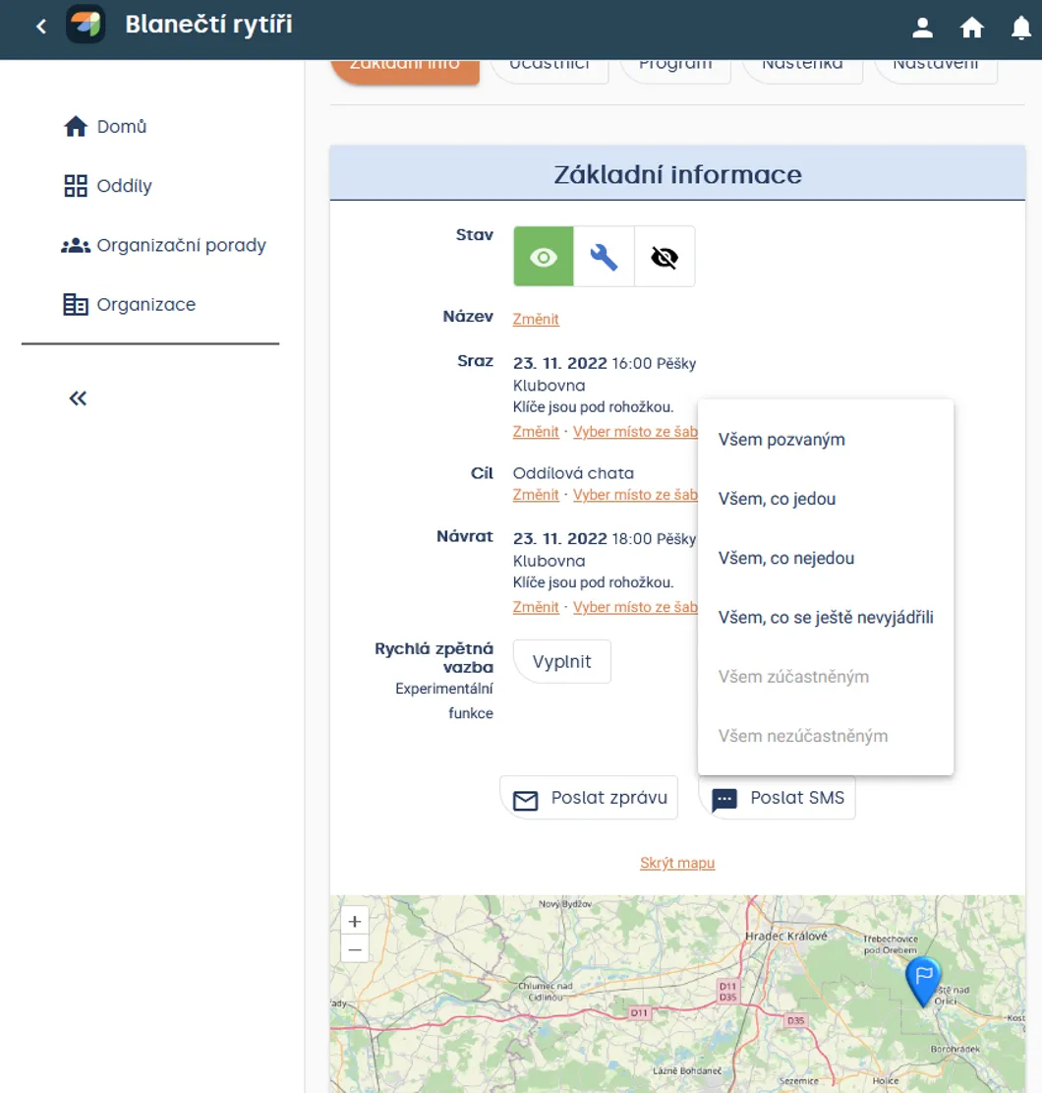Select Všem zúčastněným option
The width and height of the screenshot is (1042, 1093).
pos(826,677)
